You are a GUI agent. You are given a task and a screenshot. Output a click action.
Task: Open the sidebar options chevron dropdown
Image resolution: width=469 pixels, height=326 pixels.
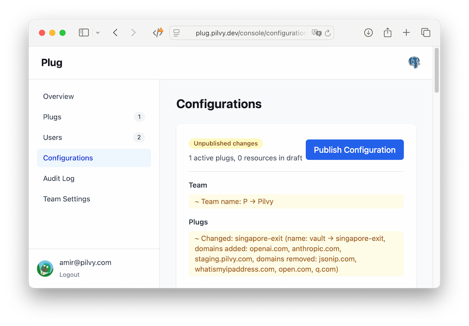[x=97, y=32]
